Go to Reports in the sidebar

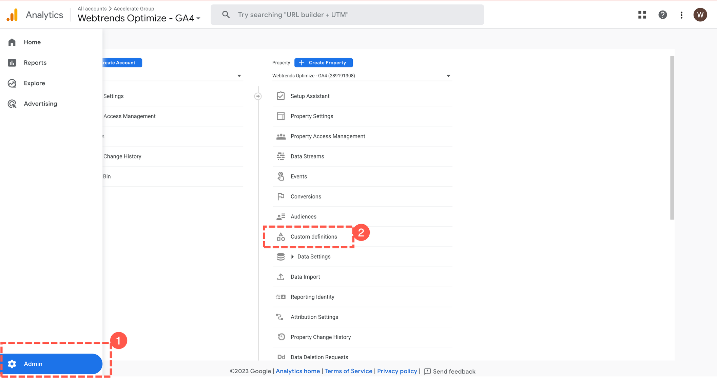pyautogui.click(x=35, y=63)
